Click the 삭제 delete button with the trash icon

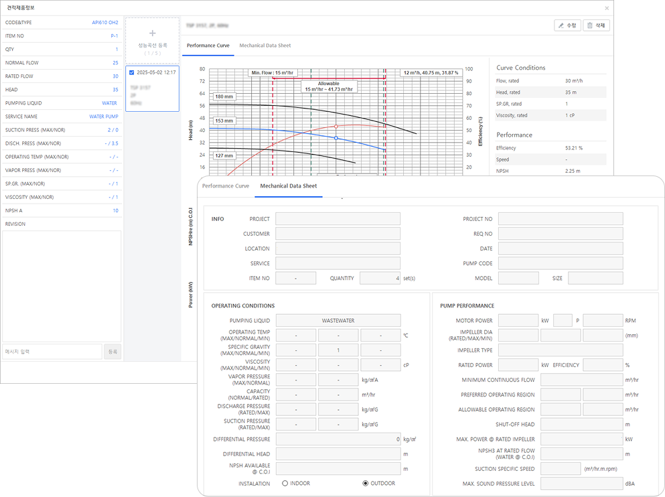point(596,25)
